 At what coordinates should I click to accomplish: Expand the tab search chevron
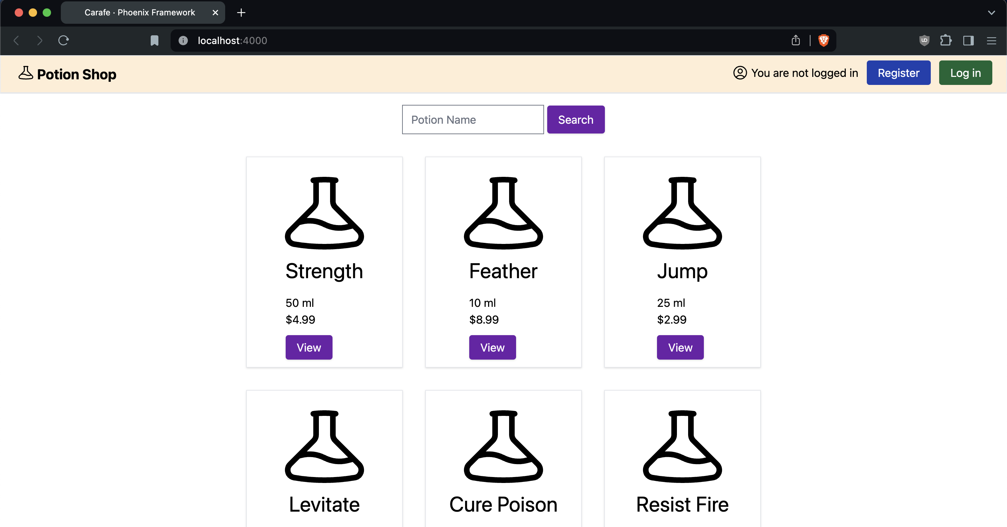point(991,13)
